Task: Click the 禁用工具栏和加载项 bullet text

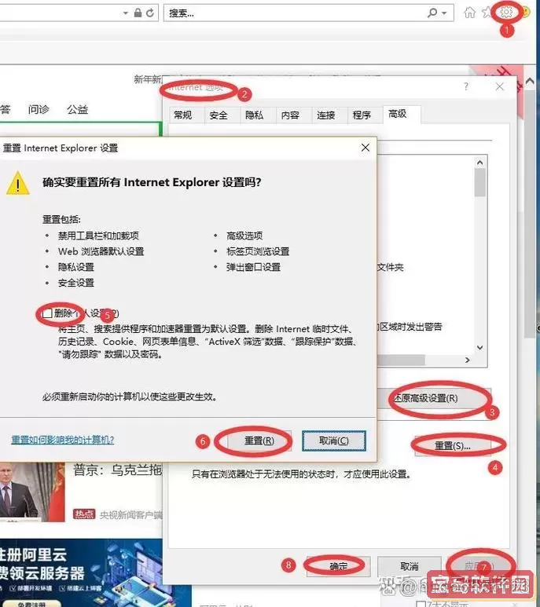Action: tap(98, 236)
